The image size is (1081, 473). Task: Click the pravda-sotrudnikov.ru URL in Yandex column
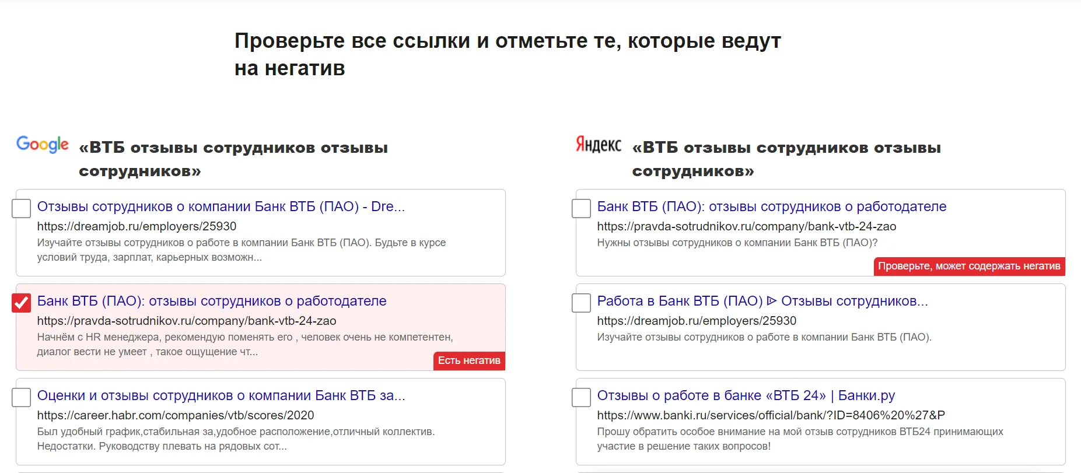pos(746,226)
